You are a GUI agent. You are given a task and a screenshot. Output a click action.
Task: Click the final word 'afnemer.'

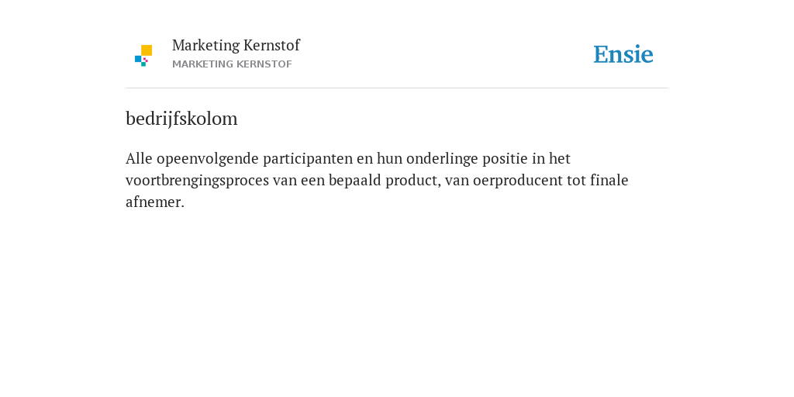point(155,202)
